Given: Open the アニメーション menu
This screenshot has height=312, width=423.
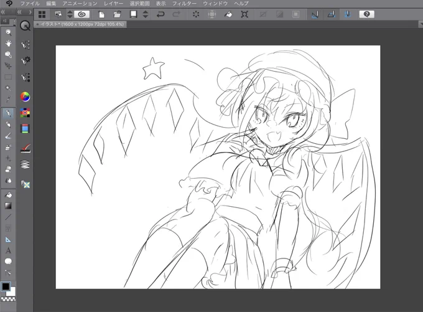Looking at the screenshot, I should [x=80, y=4].
